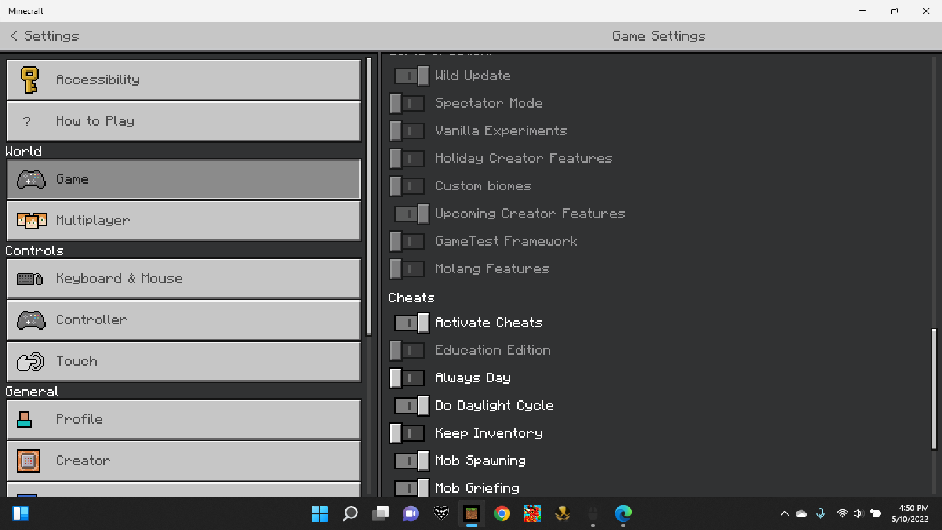The width and height of the screenshot is (942, 530).
Task: Show hidden icons in system tray
Action: click(x=784, y=513)
